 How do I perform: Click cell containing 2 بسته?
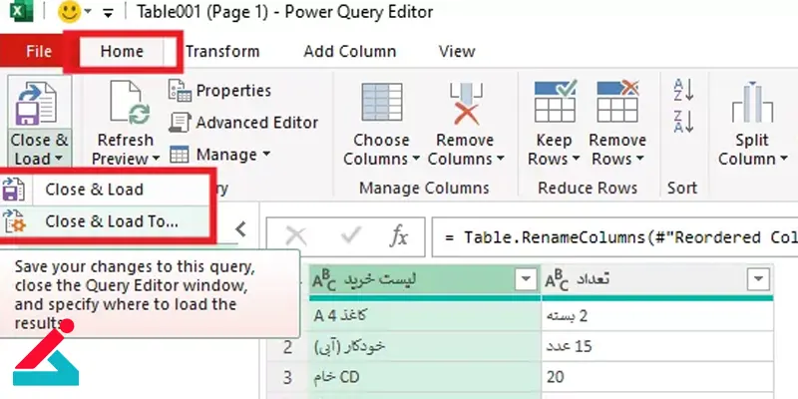click(x=657, y=316)
